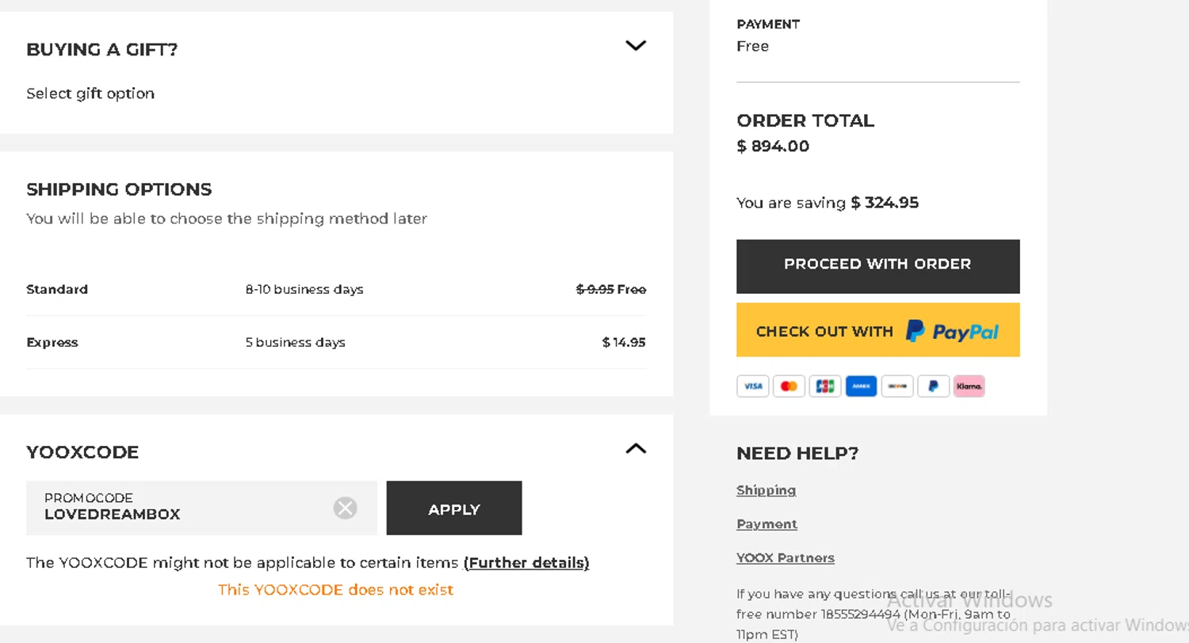Open the YOOX Partners link
Viewport: 1189px width, 643px height.
tap(785, 558)
